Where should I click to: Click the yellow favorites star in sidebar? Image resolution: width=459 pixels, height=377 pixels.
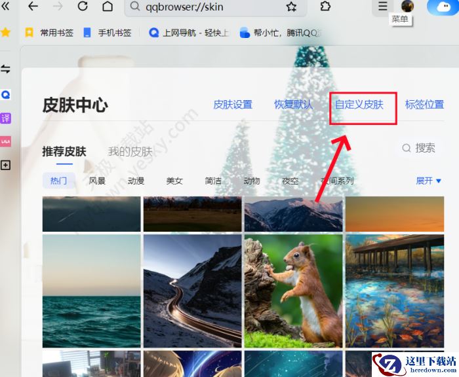point(5,32)
